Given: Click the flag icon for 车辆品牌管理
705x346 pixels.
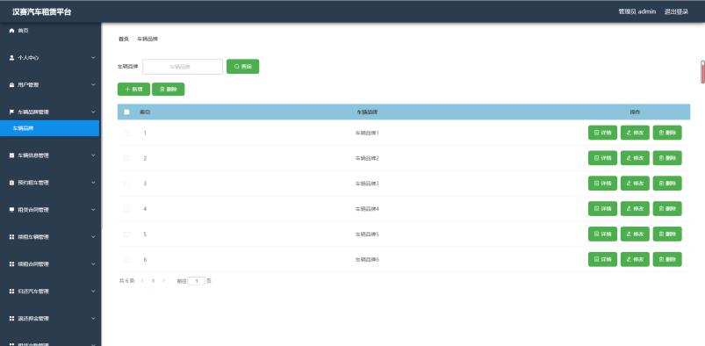Looking at the screenshot, I should click(x=12, y=112).
